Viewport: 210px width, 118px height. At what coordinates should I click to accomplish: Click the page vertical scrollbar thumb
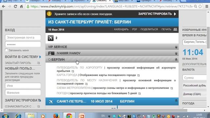click(208, 37)
